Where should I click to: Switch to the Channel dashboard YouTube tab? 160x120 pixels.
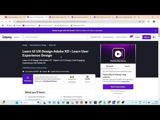(15, 17)
